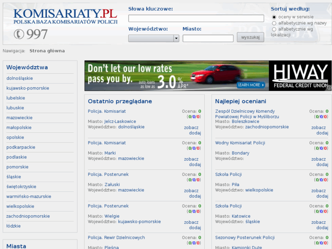Open 'Szkoła Policji' entry for Katowice

tap(228, 206)
